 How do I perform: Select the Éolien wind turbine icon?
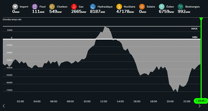pos(162,7)
